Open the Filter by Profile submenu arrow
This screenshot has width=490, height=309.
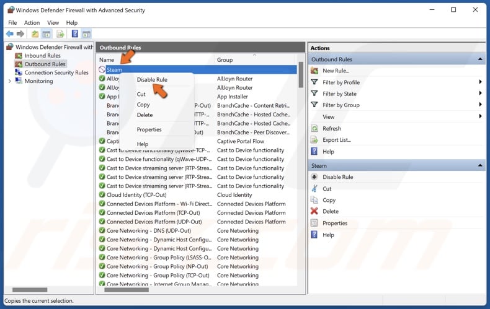pyautogui.click(x=481, y=82)
